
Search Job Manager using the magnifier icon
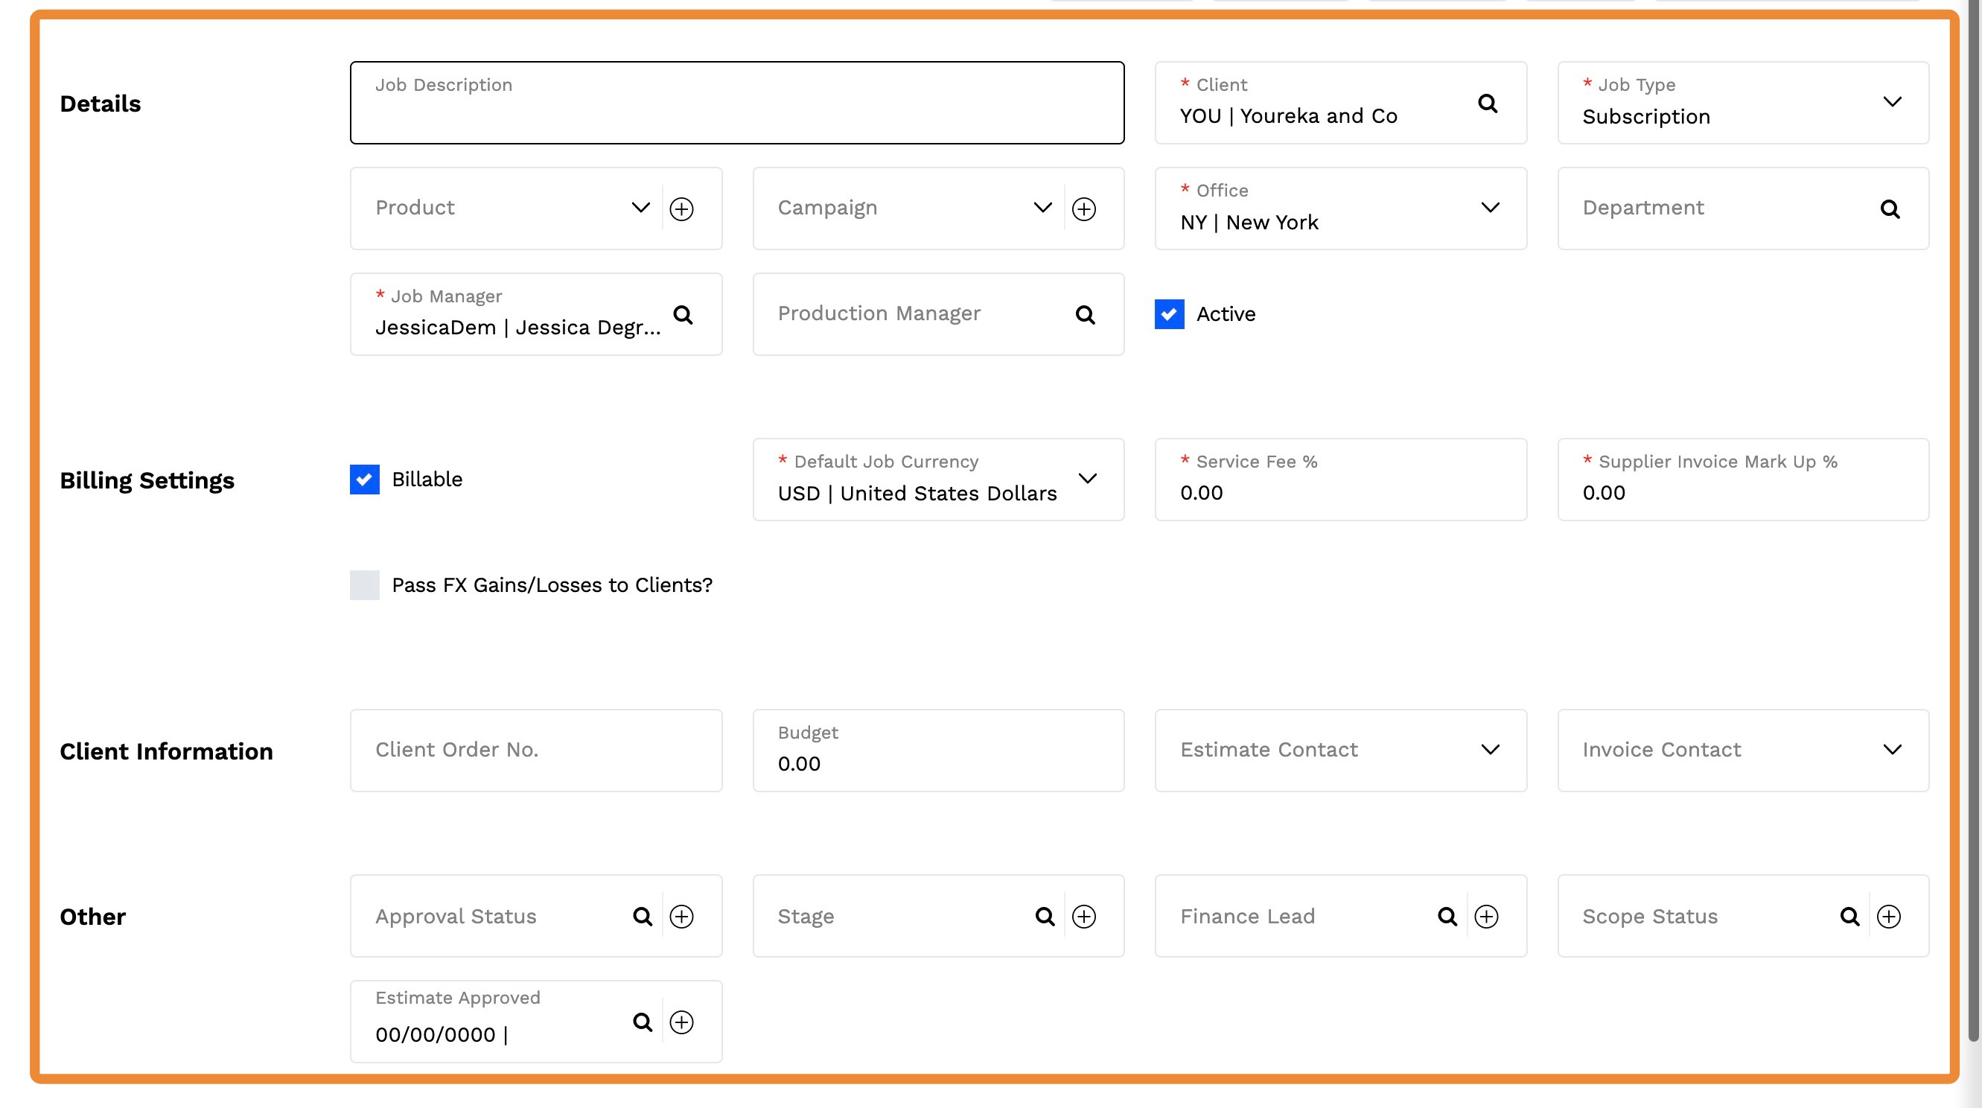point(683,315)
